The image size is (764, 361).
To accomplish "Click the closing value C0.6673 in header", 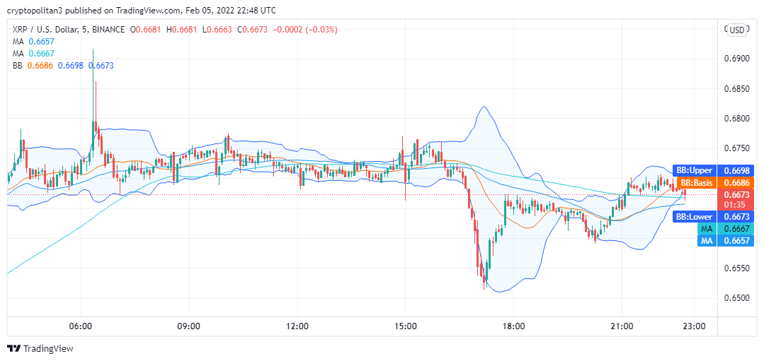I will (253, 30).
